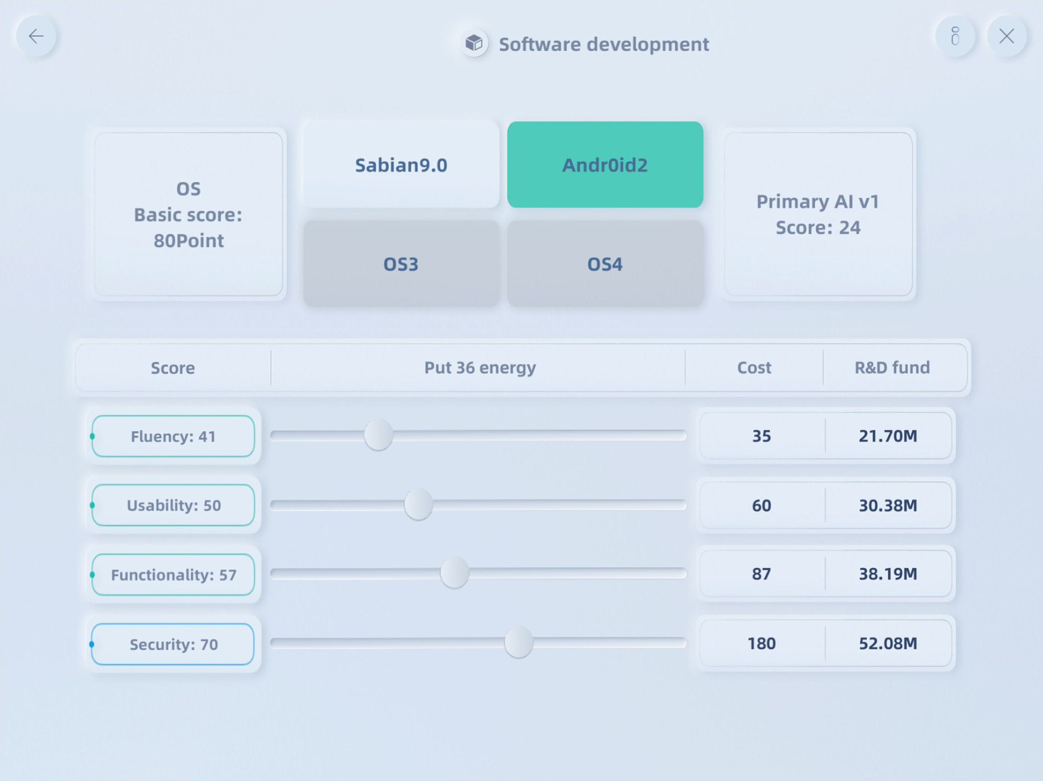Viewport: 1043px width, 781px height.
Task: Select the Functionality: 57 score label
Action: click(x=173, y=575)
